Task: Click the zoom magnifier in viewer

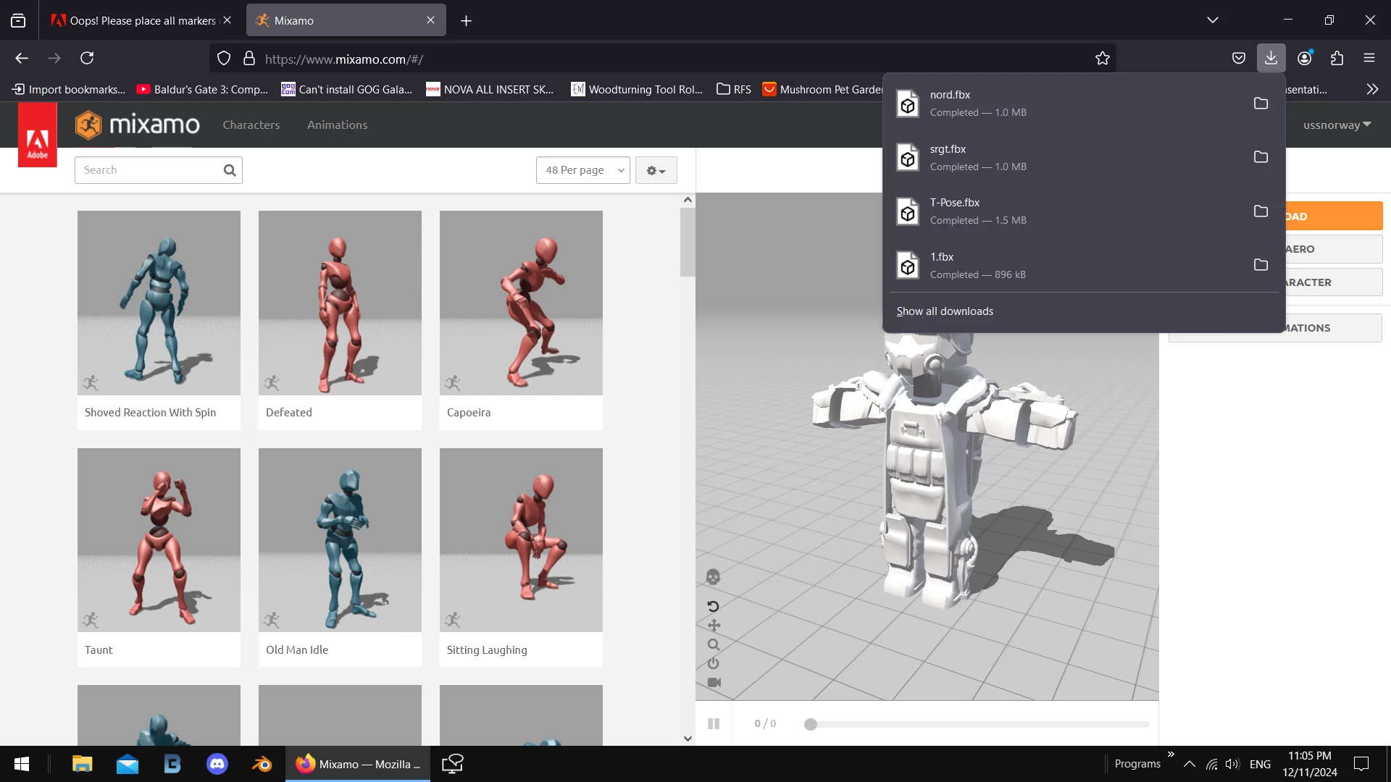Action: click(x=714, y=644)
